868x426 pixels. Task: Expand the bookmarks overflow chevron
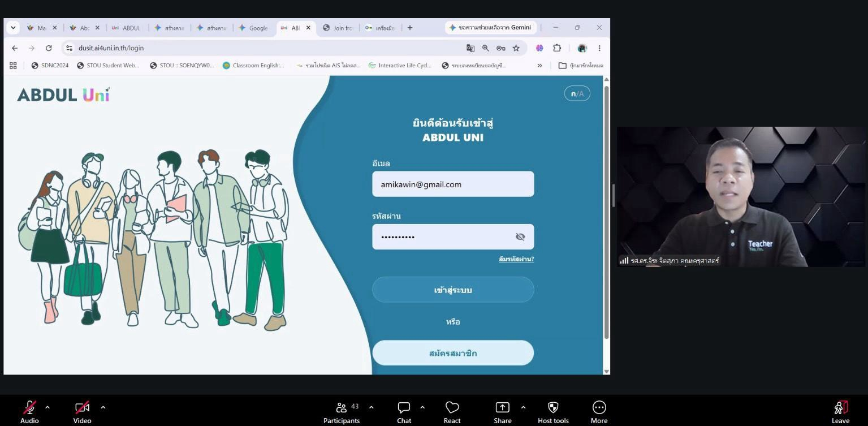[x=539, y=66]
